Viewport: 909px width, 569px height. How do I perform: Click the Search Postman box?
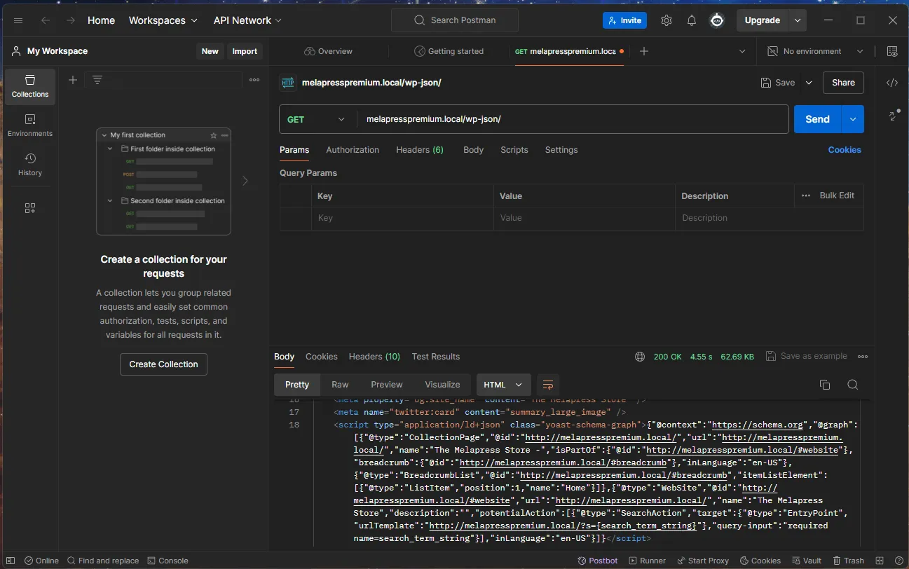(455, 20)
